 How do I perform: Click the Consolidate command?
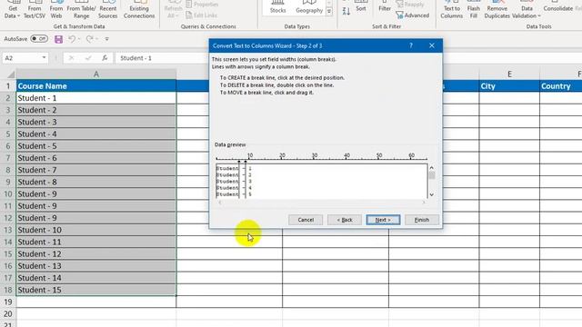[557, 7]
